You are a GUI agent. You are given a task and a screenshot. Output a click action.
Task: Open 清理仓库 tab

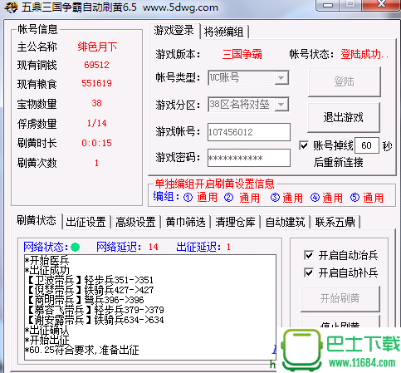pyautogui.click(x=235, y=222)
